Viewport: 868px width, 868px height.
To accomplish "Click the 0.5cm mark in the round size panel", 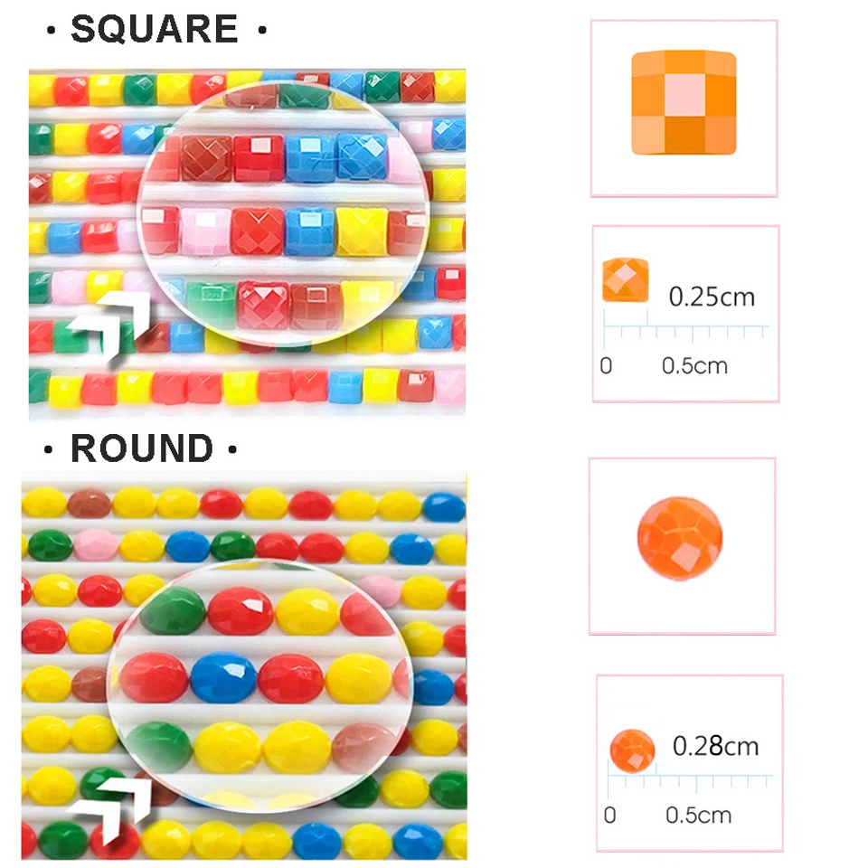I will click(x=698, y=815).
